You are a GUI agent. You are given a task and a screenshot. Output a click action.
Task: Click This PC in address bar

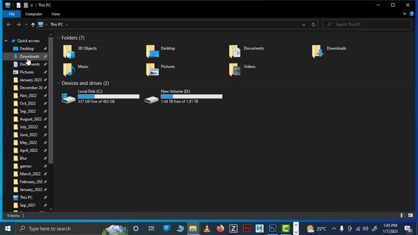coord(57,25)
